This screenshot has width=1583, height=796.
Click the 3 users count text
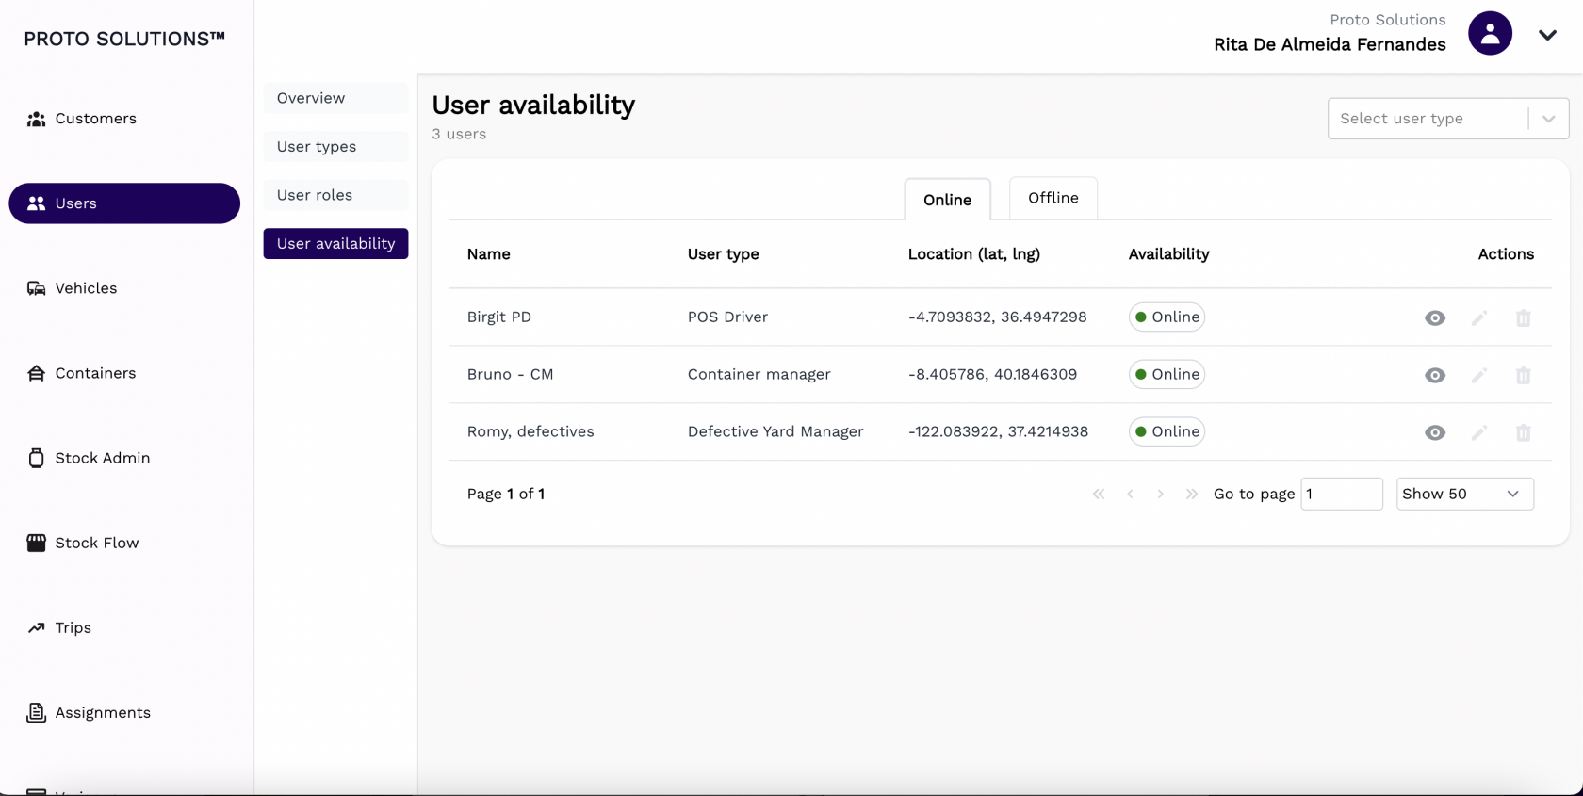459,134
